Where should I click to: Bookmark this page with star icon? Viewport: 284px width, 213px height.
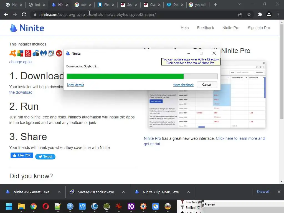point(249,14)
